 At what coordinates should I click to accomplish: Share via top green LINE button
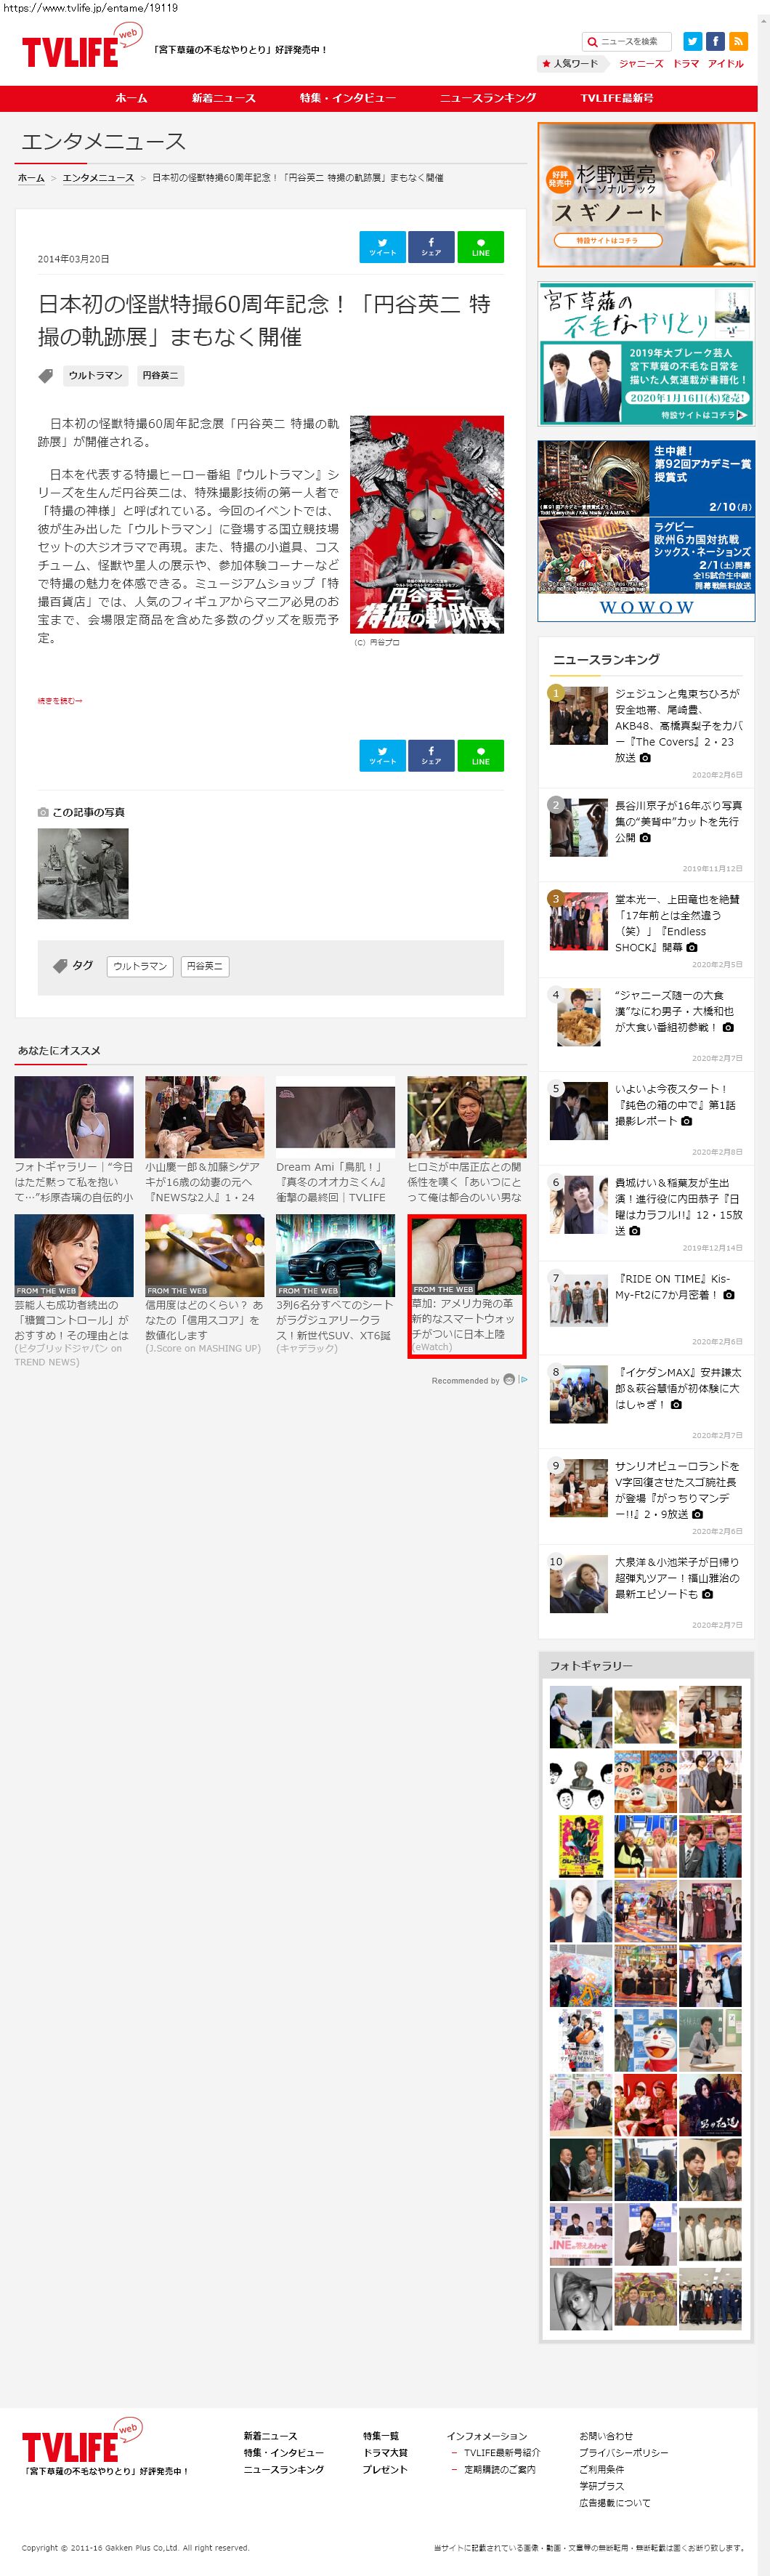(x=480, y=247)
